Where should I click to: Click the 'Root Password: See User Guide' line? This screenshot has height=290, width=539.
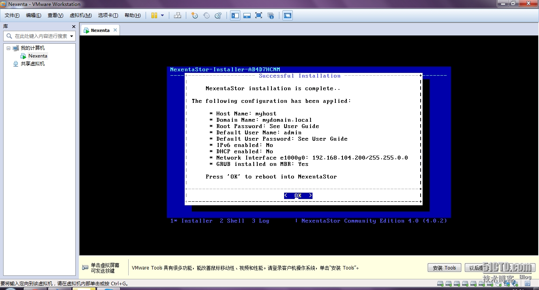coord(264,126)
